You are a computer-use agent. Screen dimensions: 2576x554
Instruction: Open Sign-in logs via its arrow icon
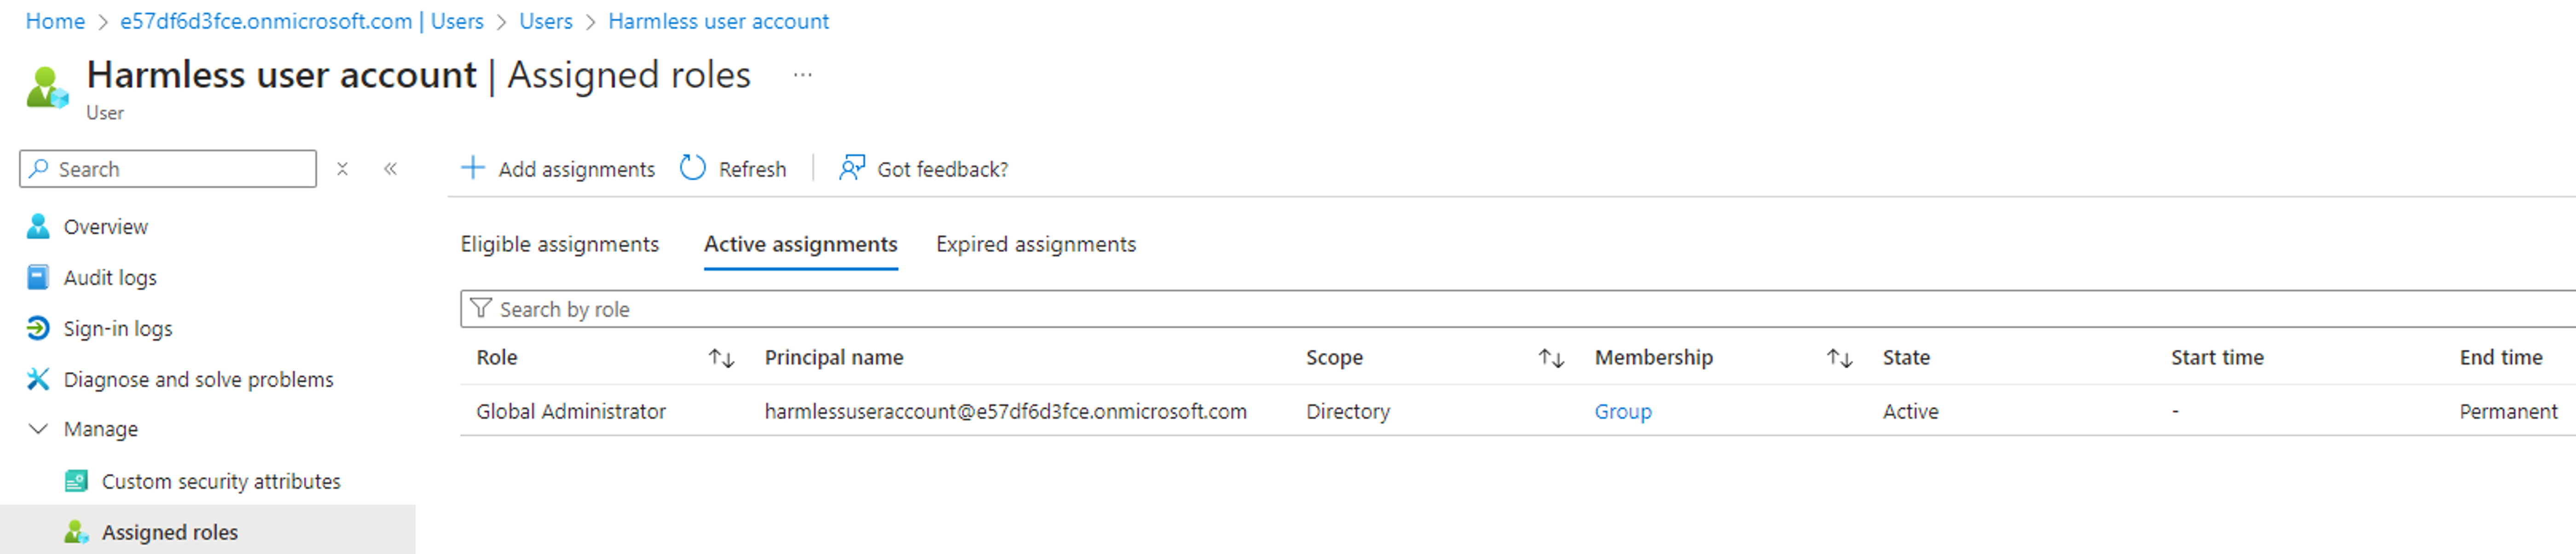[x=38, y=328]
